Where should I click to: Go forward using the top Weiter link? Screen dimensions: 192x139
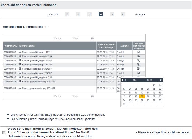140,14
